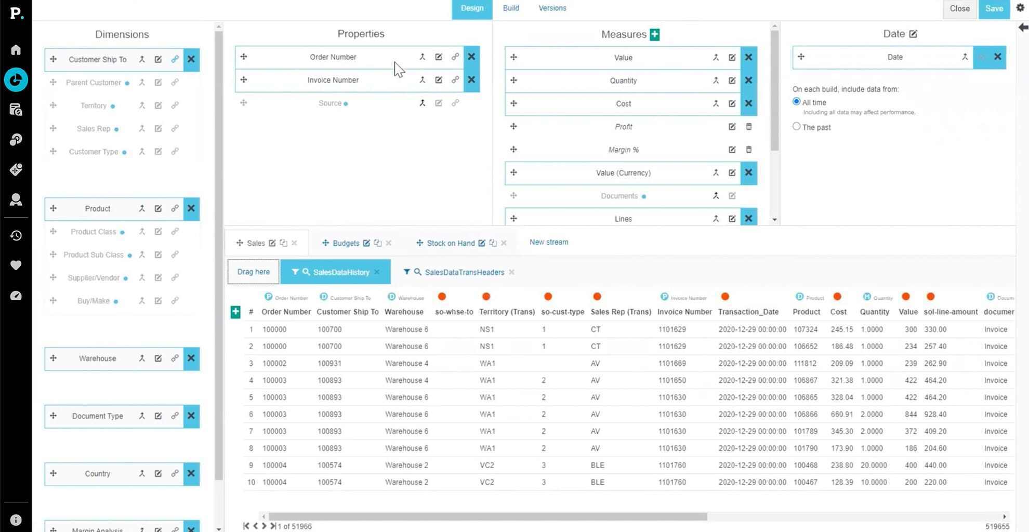Screen dimensions: 1029x532
Task: Open the info icon at sidebar bottom
Action: click(x=16, y=520)
